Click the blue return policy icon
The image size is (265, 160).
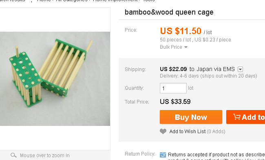(x=163, y=155)
